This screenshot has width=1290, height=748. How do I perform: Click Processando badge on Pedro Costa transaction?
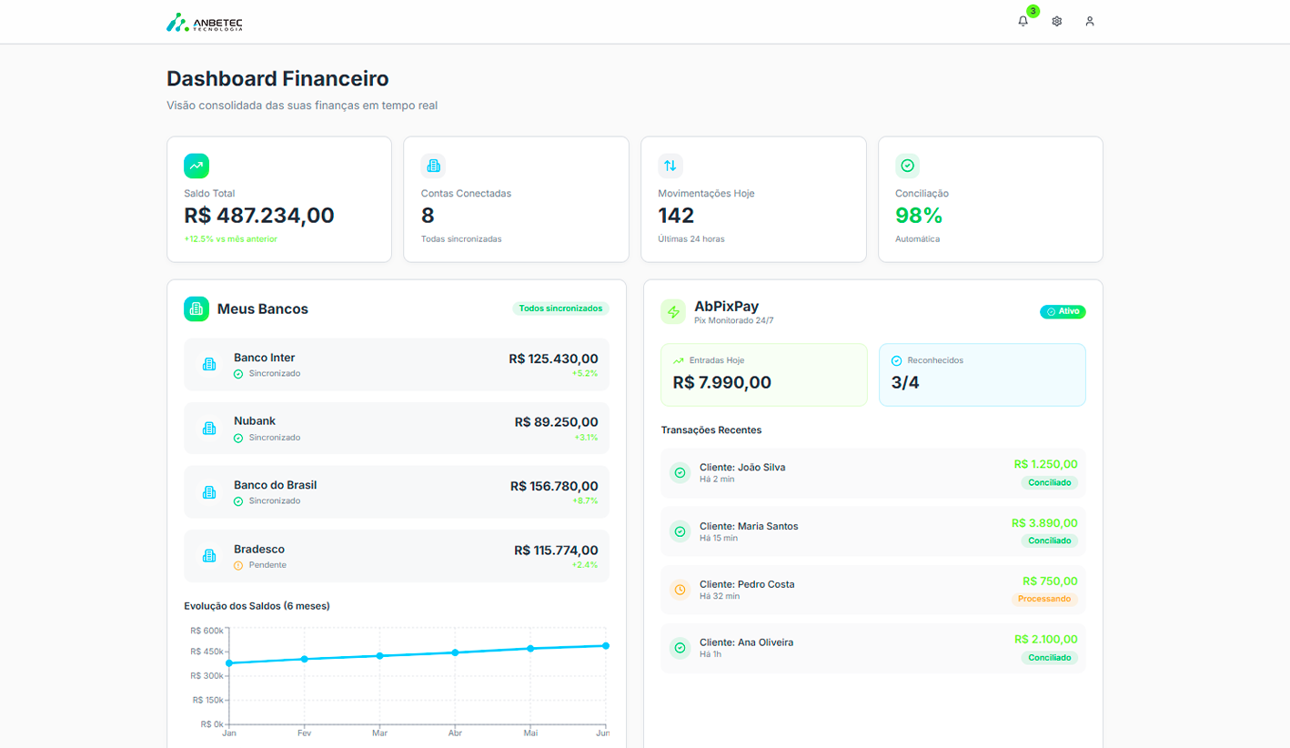pyautogui.click(x=1043, y=600)
